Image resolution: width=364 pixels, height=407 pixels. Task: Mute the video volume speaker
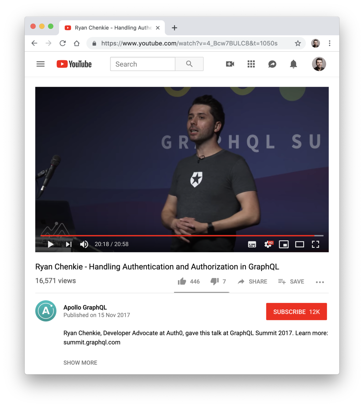point(84,244)
